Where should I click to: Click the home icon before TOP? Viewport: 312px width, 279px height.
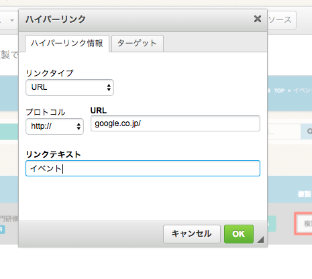click(x=269, y=91)
